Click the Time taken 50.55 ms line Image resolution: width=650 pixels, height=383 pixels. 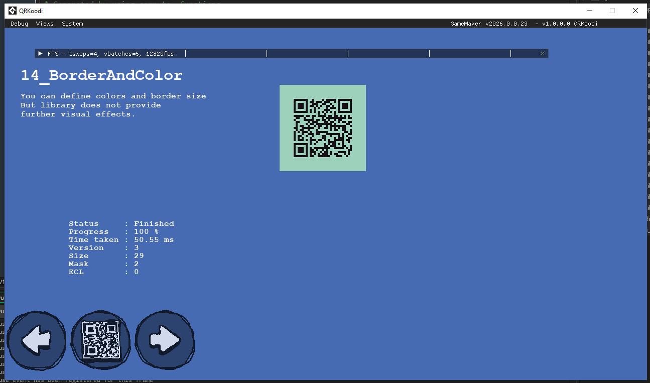click(121, 239)
